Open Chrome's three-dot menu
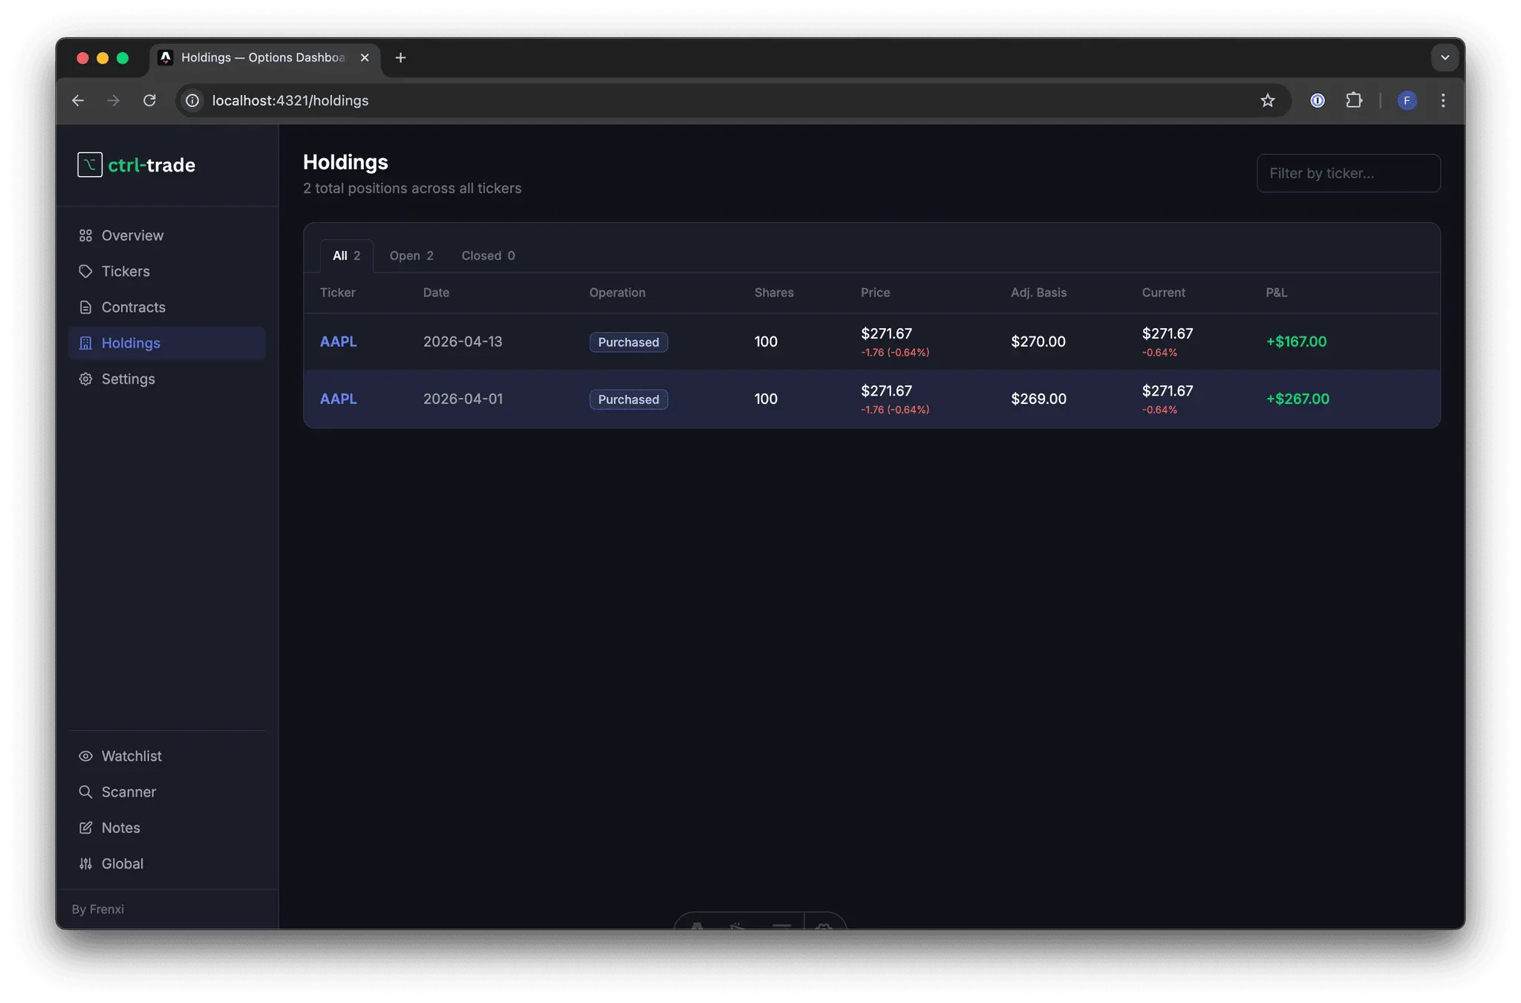Viewport: 1521px width, 1003px height. [x=1443, y=100]
